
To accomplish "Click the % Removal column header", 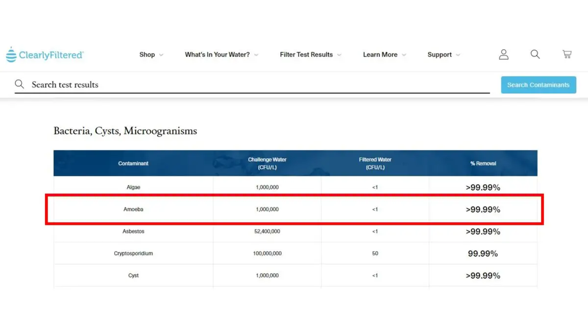I will pos(483,163).
